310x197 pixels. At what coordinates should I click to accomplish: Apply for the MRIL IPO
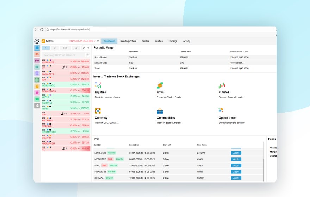click(236, 166)
